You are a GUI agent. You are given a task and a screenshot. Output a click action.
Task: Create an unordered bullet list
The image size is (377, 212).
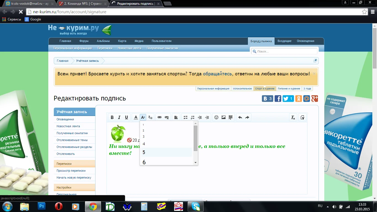[x=185, y=117]
